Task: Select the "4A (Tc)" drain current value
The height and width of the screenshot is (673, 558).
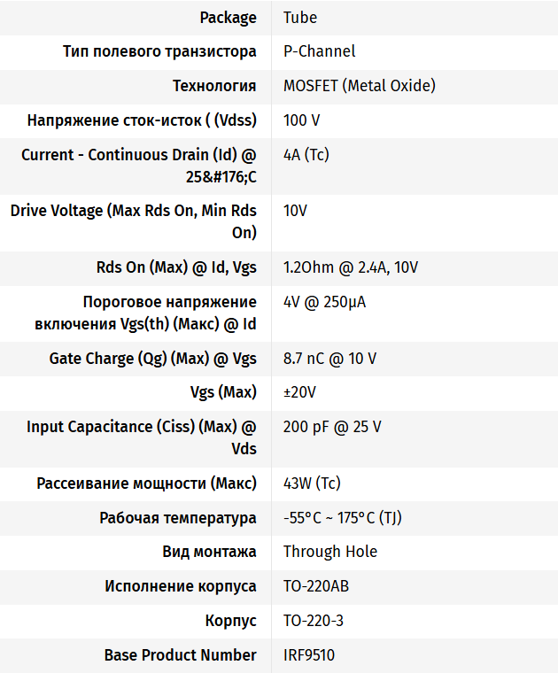Action: [x=306, y=154]
